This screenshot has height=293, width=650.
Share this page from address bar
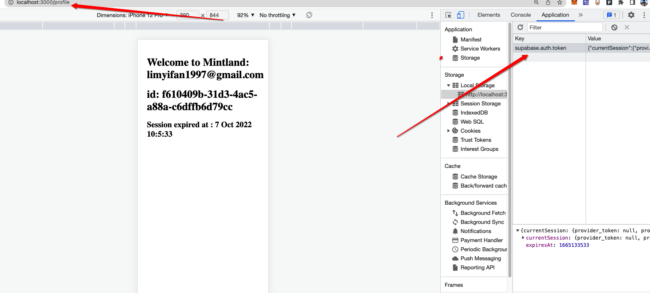[548, 2]
